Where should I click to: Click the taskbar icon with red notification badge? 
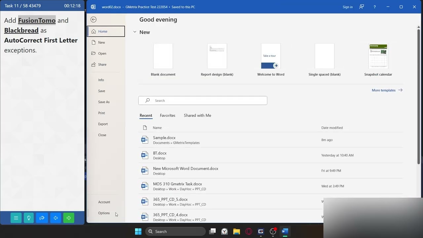point(273,231)
